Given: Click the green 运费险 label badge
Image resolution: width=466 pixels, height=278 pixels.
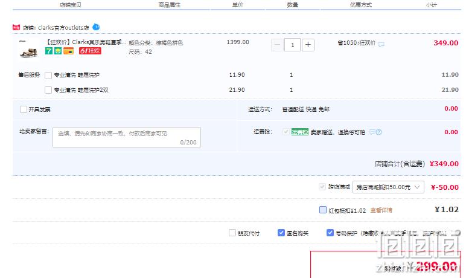Looking at the screenshot, I should point(300,132).
